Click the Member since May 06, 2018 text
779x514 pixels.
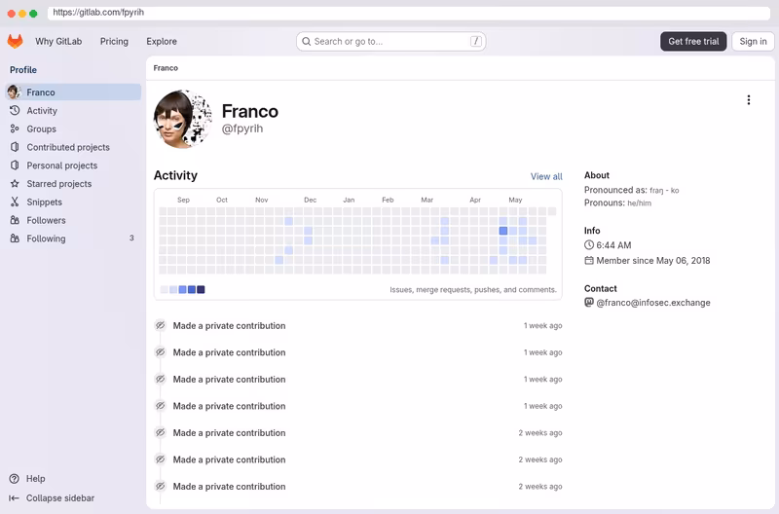[652, 261]
